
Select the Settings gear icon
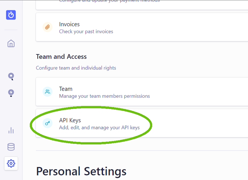tap(11, 164)
